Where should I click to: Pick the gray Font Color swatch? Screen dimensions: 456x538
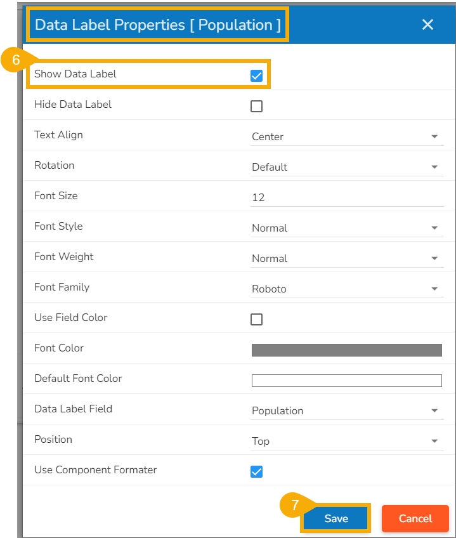[x=347, y=350]
